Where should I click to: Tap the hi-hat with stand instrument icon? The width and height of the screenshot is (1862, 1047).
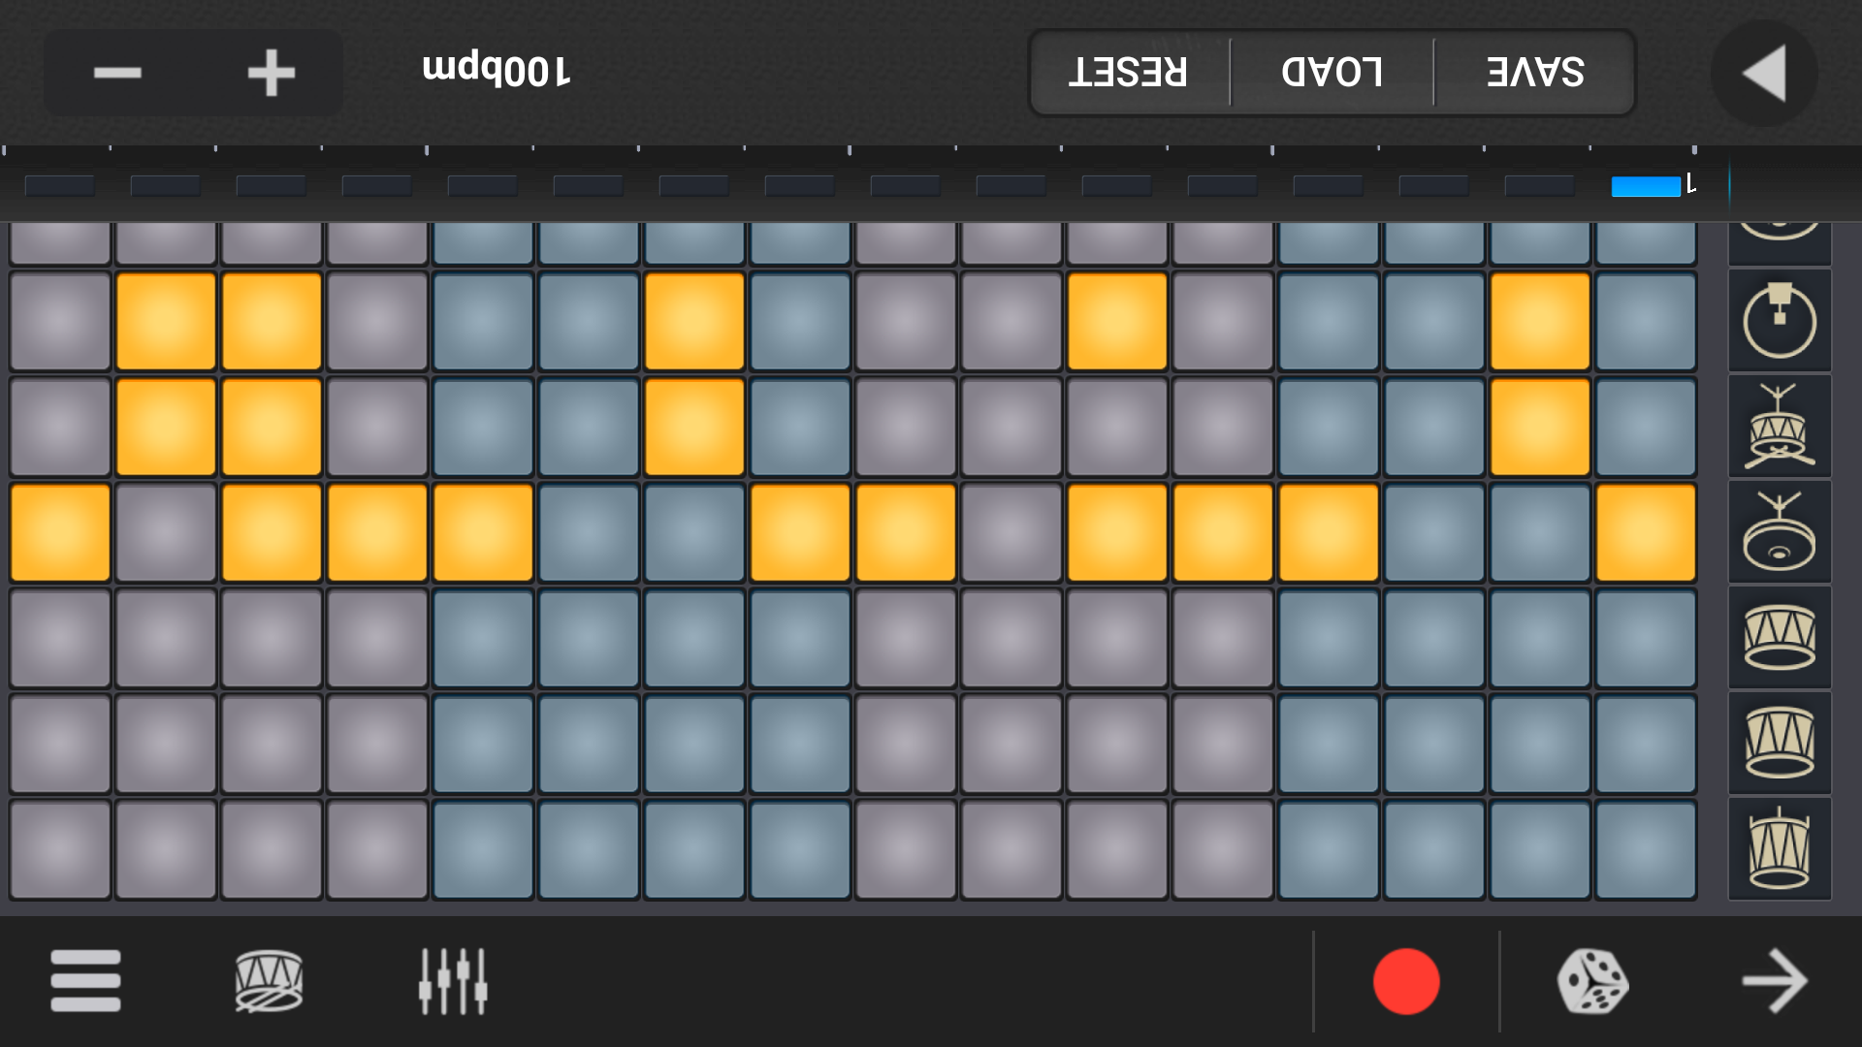point(1779,321)
